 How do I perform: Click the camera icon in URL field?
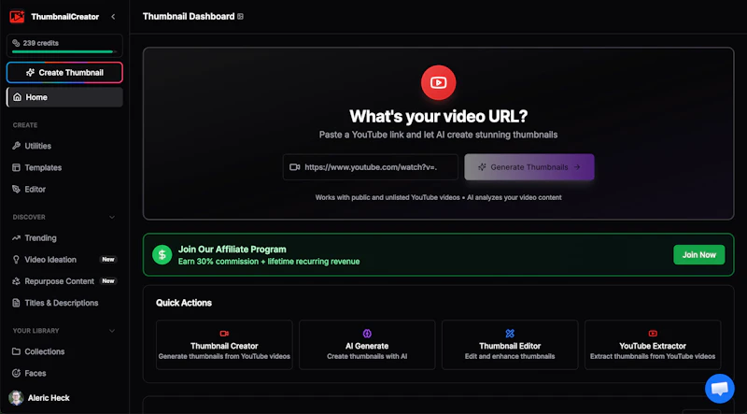(x=295, y=167)
